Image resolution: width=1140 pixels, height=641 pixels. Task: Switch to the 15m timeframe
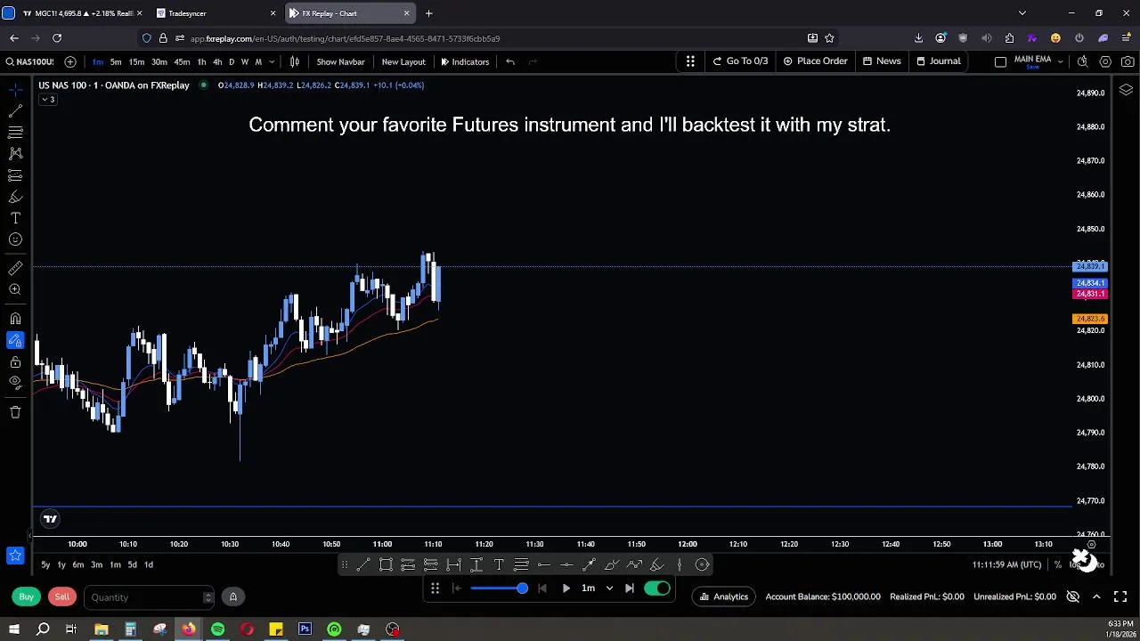[x=136, y=61]
